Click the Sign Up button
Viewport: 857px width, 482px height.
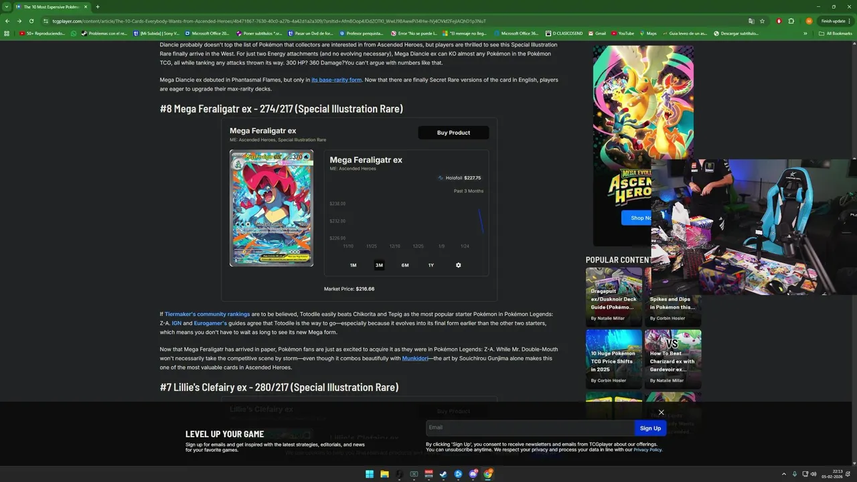pos(650,428)
